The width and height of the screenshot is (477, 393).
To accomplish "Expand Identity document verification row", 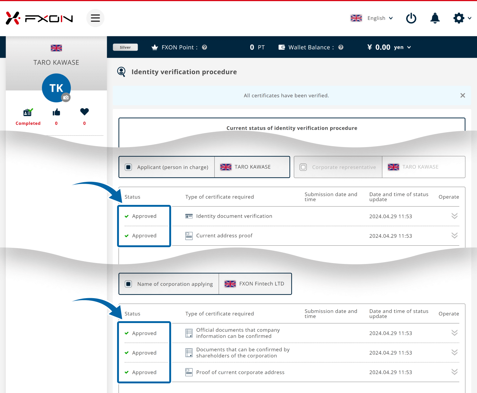I will (454, 216).
